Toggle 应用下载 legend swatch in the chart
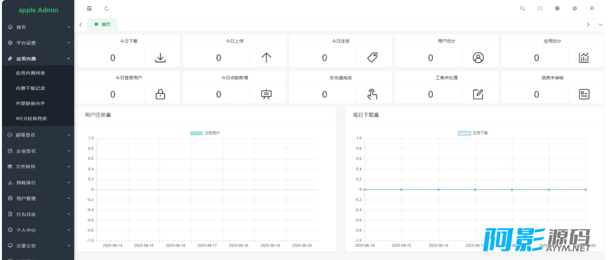This screenshot has width=609, height=260. click(x=465, y=133)
